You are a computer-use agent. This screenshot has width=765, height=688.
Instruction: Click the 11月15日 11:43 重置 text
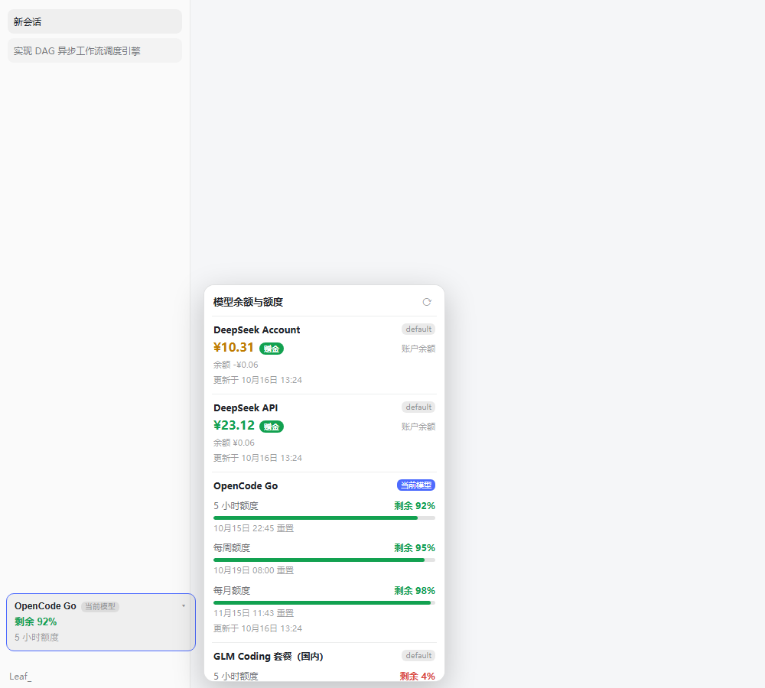253,613
